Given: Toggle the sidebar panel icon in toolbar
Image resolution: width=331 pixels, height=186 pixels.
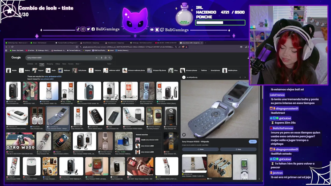Looking at the screenshot, I should [241, 47].
